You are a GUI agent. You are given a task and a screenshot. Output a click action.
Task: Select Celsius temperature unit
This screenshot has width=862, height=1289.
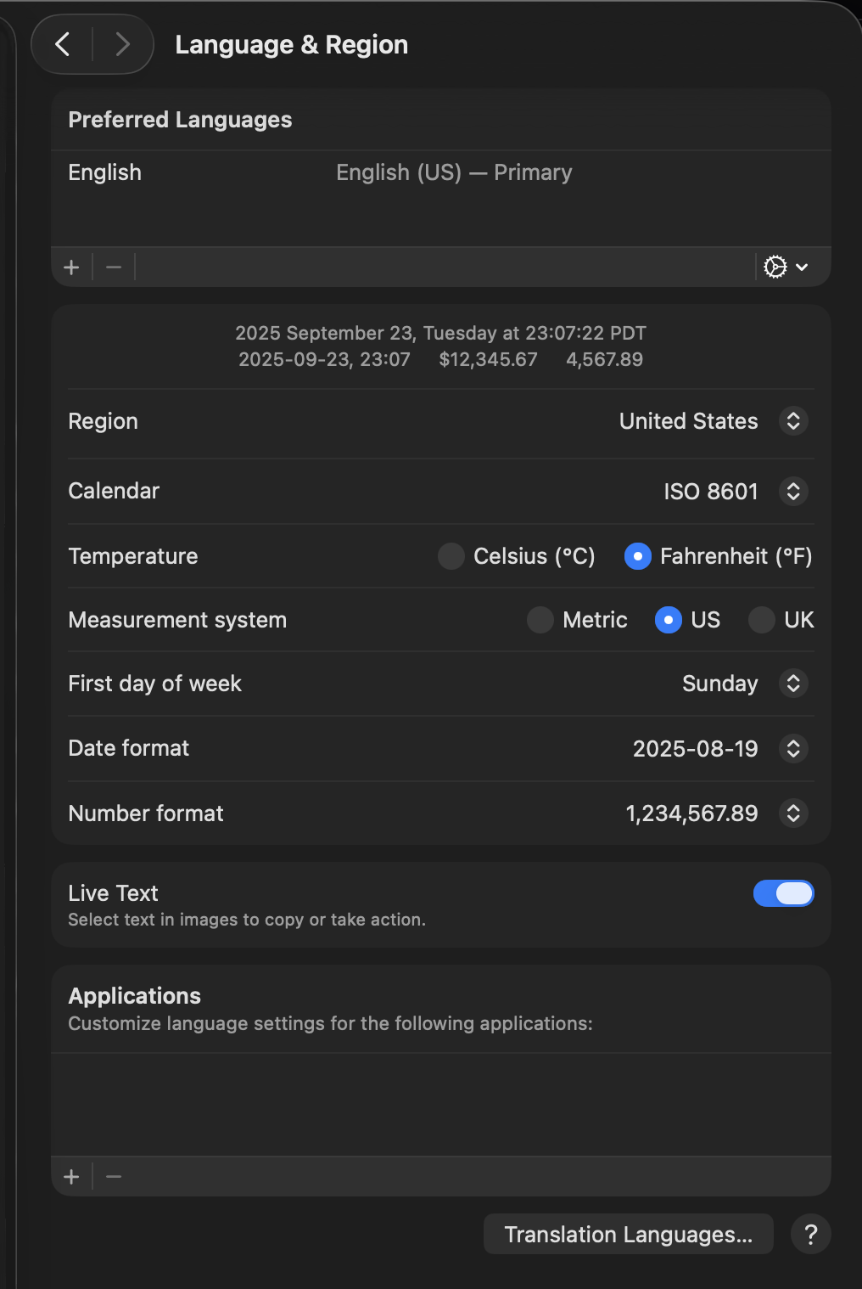click(x=451, y=556)
